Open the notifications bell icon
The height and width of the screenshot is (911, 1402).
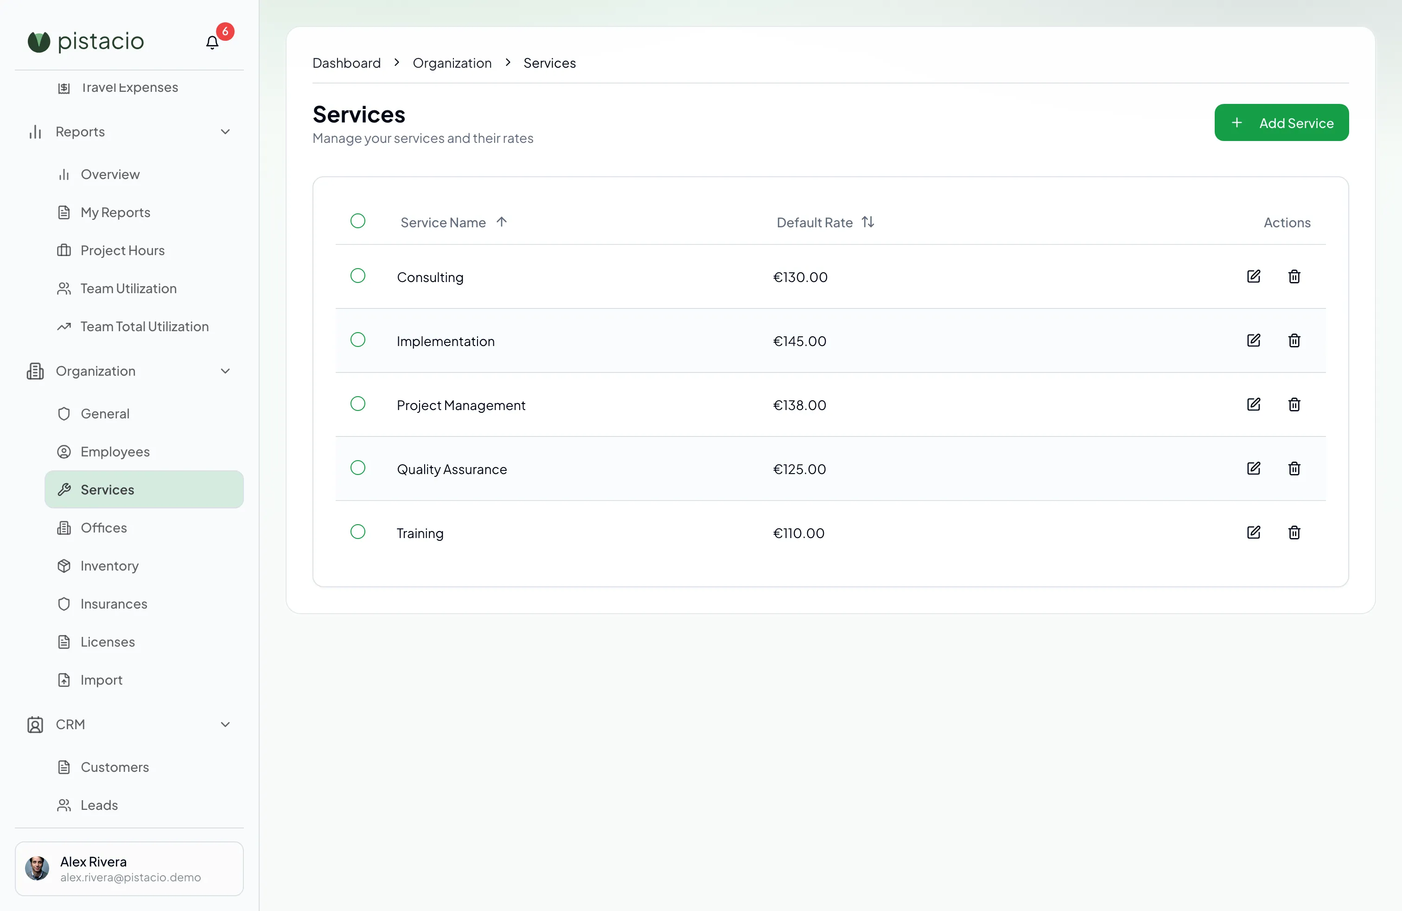(x=212, y=42)
